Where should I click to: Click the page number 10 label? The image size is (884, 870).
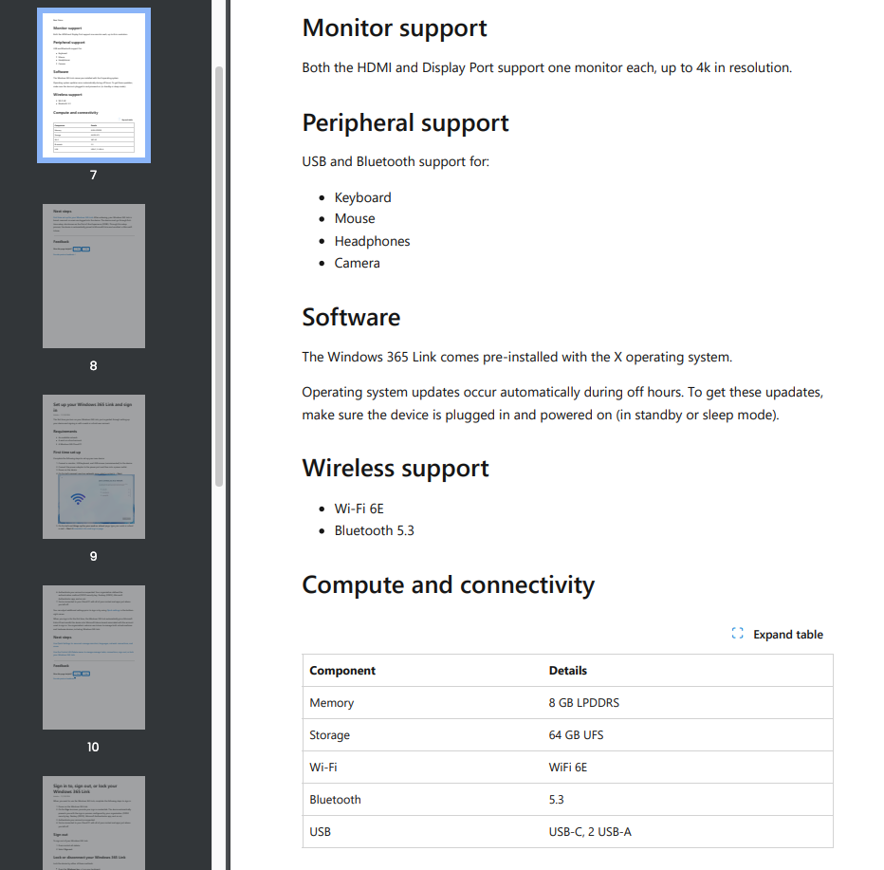(94, 747)
